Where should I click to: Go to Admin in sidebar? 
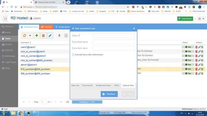click(x=9, y=33)
